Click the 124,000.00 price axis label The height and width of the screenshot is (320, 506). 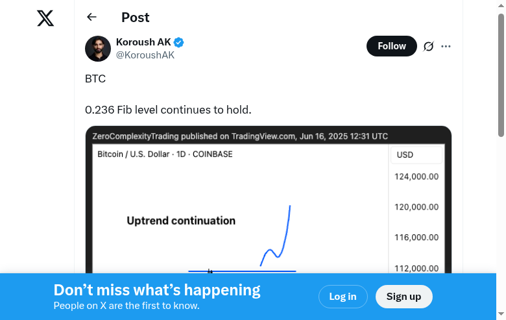click(x=416, y=177)
